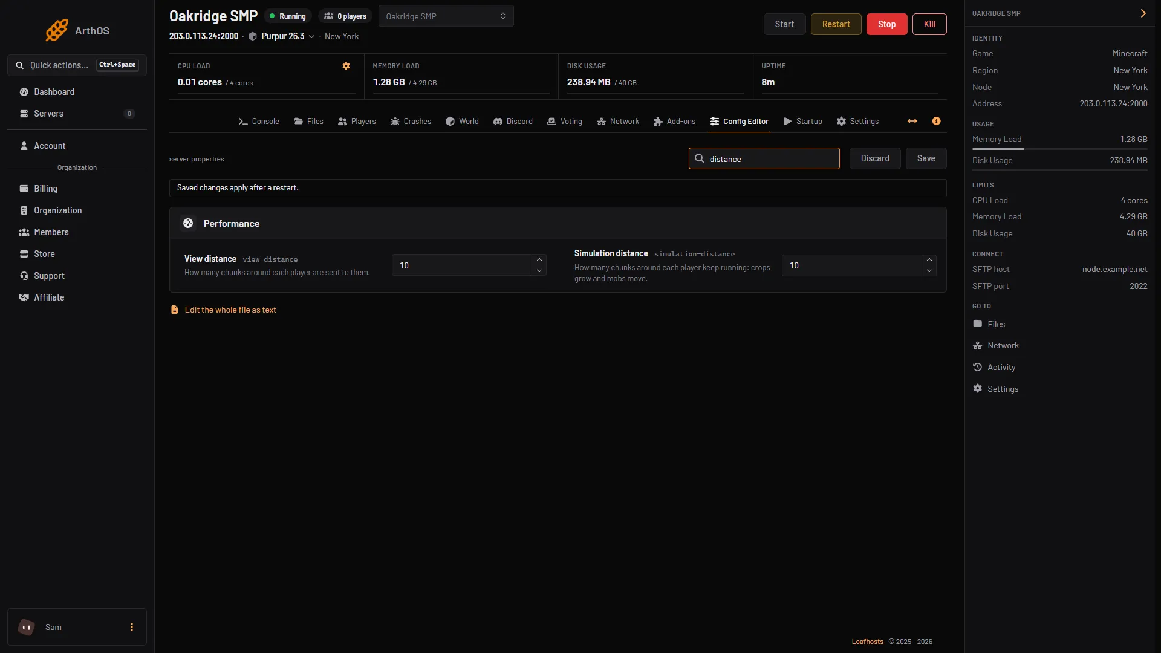Increase the View distance value
1161x653 pixels.
(539, 260)
